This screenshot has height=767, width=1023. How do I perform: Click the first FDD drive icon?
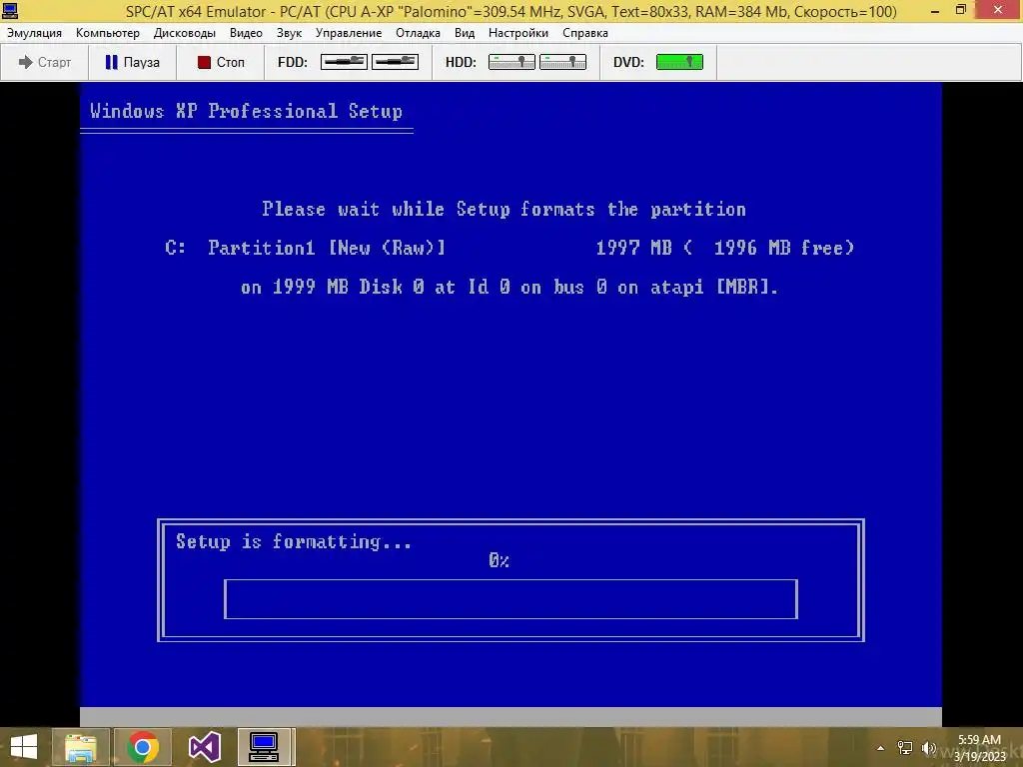(344, 62)
